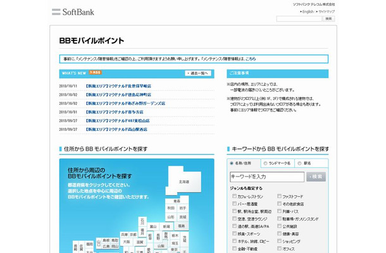Click the gray 検索 keyword search button

click(x=316, y=176)
